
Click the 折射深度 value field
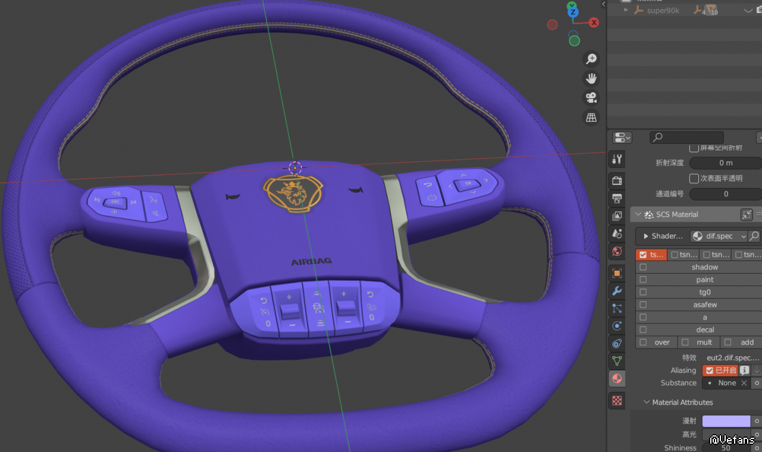coord(726,162)
